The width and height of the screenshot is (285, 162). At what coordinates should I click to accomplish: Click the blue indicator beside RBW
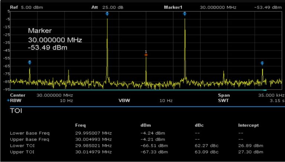coord(8,100)
